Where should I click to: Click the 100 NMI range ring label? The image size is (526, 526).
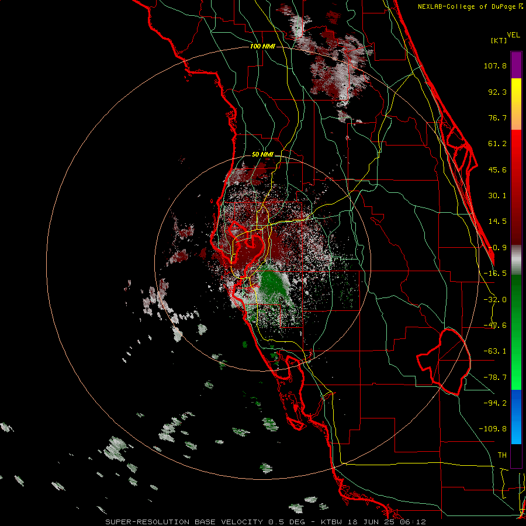pos(262,46)
